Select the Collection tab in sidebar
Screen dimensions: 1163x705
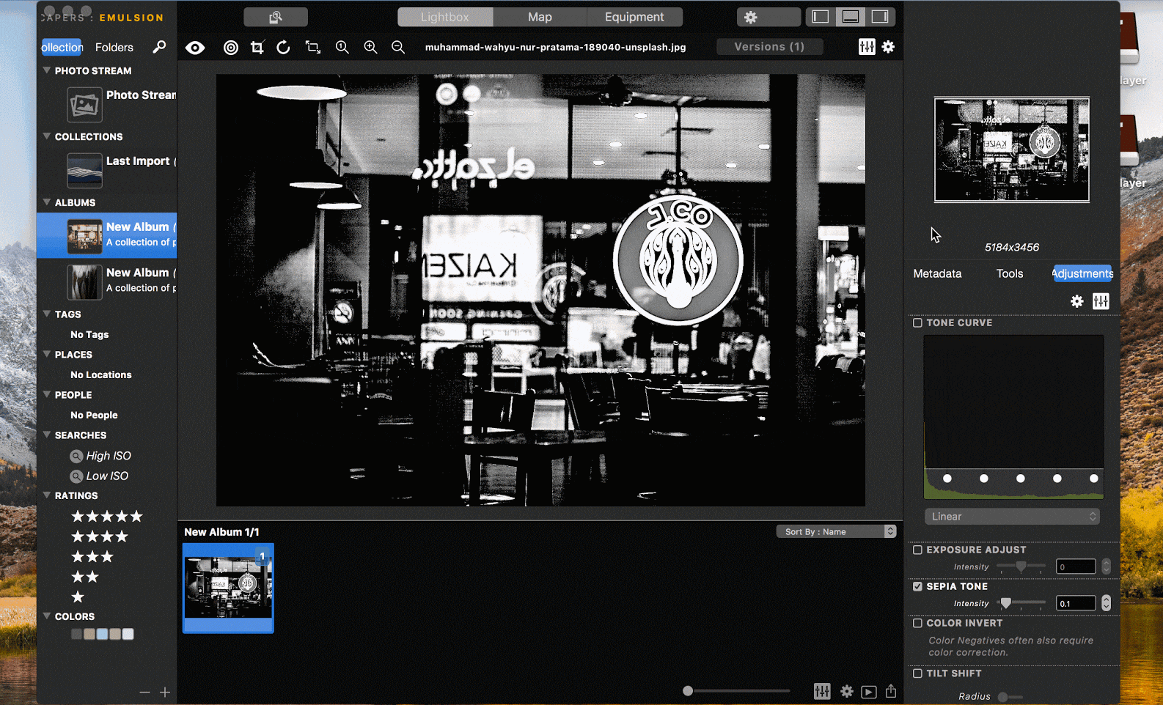[62, 47]
